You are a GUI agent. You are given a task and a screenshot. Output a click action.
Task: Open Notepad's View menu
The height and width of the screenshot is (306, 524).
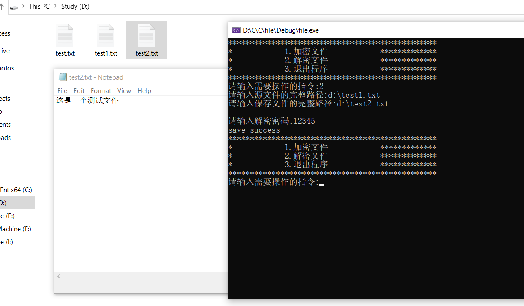pos(124,90)
